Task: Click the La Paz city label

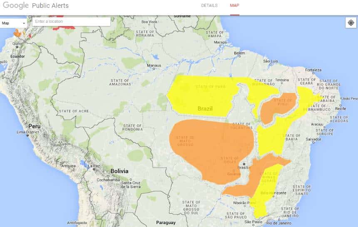Action: pyautogui.click(x=94, y=166)
